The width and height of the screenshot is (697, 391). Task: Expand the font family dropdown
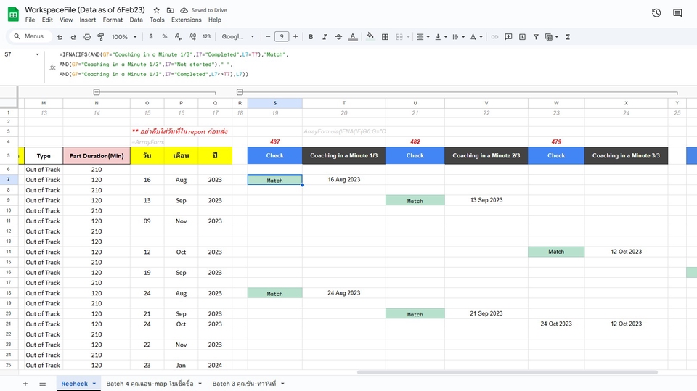(x=238, y=37)
